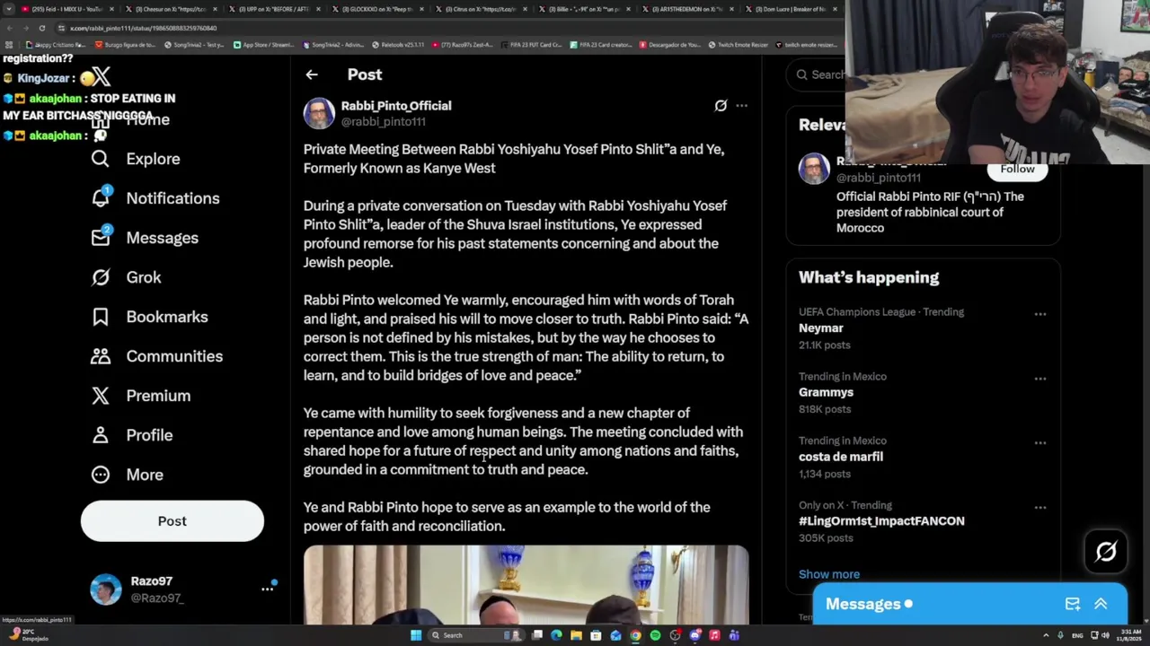Viewport: 1150px width, 646px height.
Task: Open Grok in the sidebar
Action: [127, 277]
